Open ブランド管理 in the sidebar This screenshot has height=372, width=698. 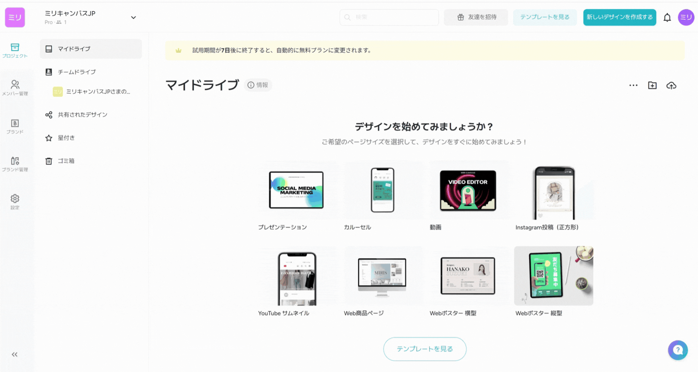[15, 164]
